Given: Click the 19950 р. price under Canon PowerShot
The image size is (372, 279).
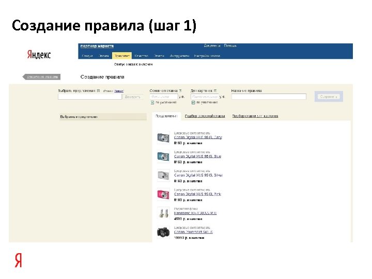Looking at the screenshot, I should [x=180, y=238].
